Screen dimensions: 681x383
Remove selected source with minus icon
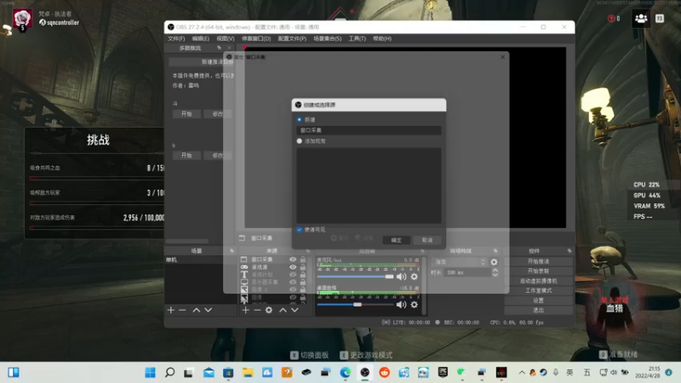click(x=258, y=310)
